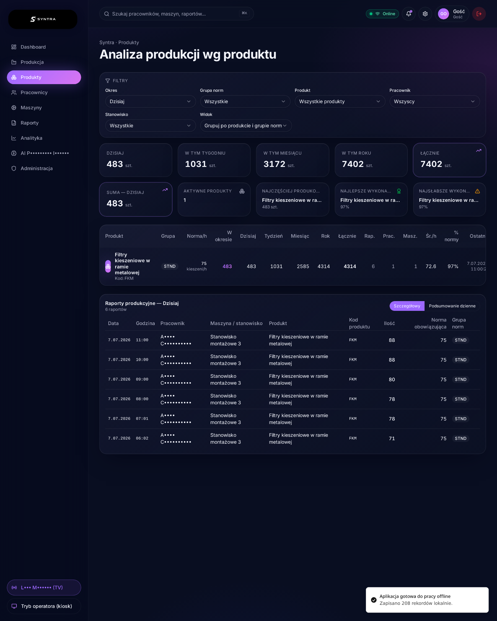The width and height of the screenshot is (497, 621).
Task: Launch Tryb operatora (kiosk)
Action: point(44,606)
